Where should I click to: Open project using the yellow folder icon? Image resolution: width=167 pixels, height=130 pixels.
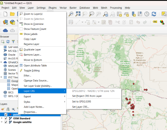click(12, 14)
